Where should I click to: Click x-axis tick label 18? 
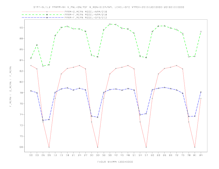pos(67,155)
